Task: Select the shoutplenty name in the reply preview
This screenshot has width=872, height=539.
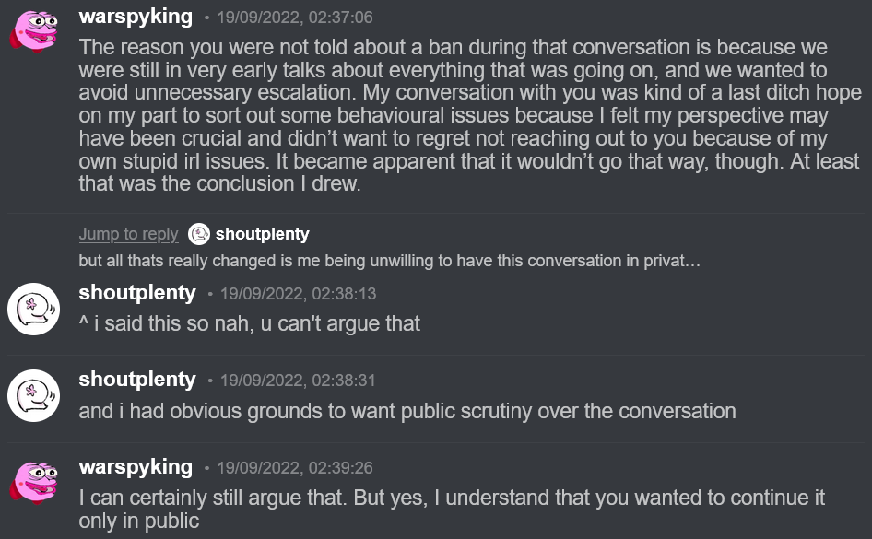Action: tap(262, 234)
